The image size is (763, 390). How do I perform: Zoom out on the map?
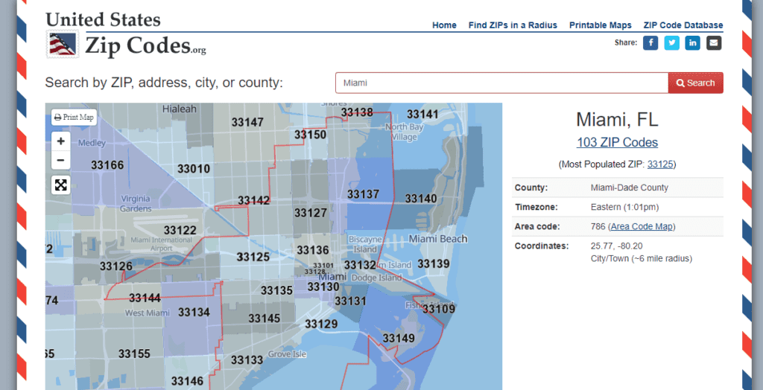(61, 160)
